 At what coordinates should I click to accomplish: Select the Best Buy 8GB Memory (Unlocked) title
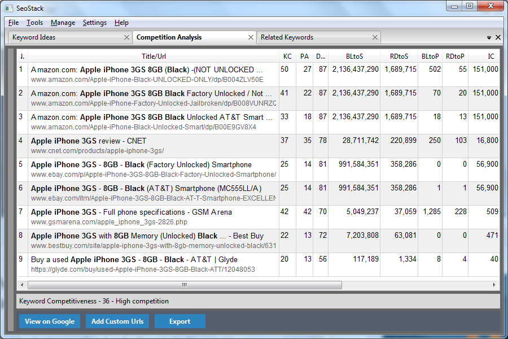tap(147, 236)
